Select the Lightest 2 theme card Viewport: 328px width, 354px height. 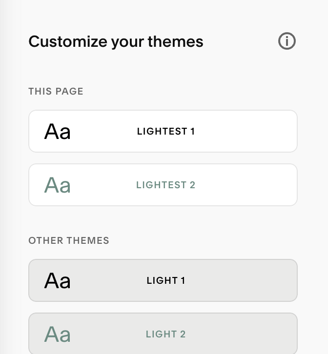163,185
